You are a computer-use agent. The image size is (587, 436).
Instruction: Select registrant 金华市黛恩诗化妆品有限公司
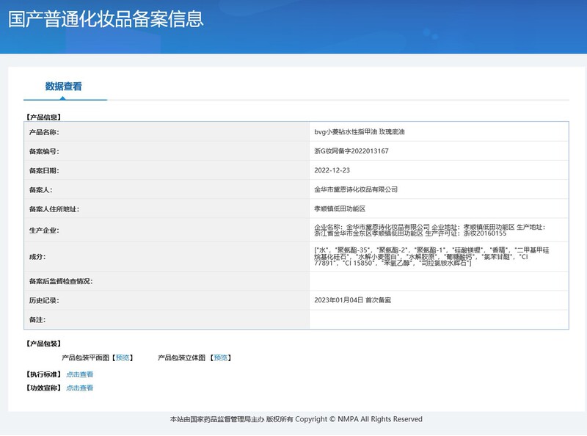pyautogui.click(x=356, y=189)
